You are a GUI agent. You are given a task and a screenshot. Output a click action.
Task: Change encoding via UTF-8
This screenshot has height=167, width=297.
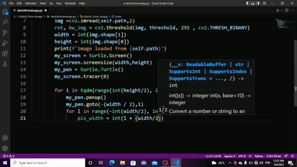point(242,156)
